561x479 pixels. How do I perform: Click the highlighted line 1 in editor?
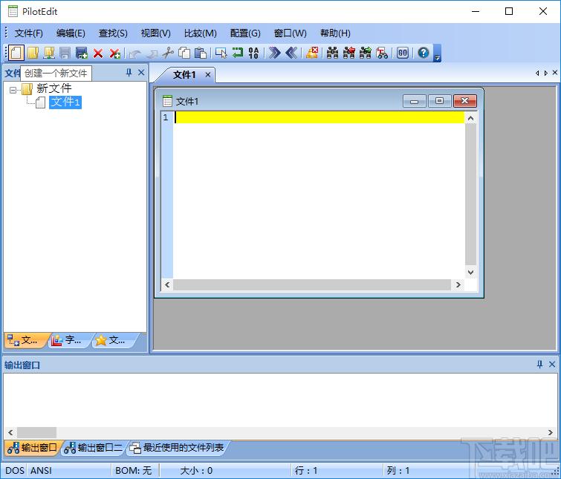pos(320,117)
